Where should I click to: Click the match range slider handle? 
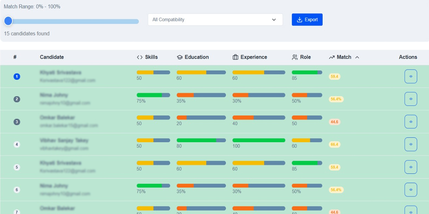point(8,21)
